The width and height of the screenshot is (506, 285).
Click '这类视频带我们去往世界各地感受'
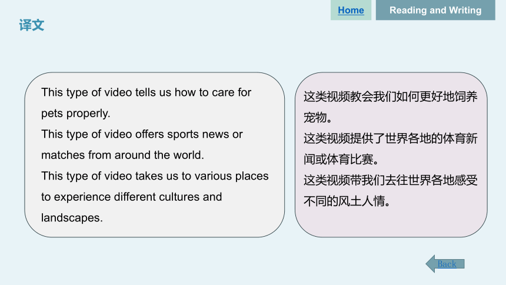391,180
